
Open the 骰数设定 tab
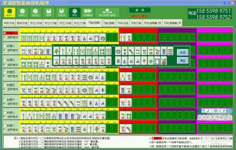pyautogui.click(x=22, y=23)
